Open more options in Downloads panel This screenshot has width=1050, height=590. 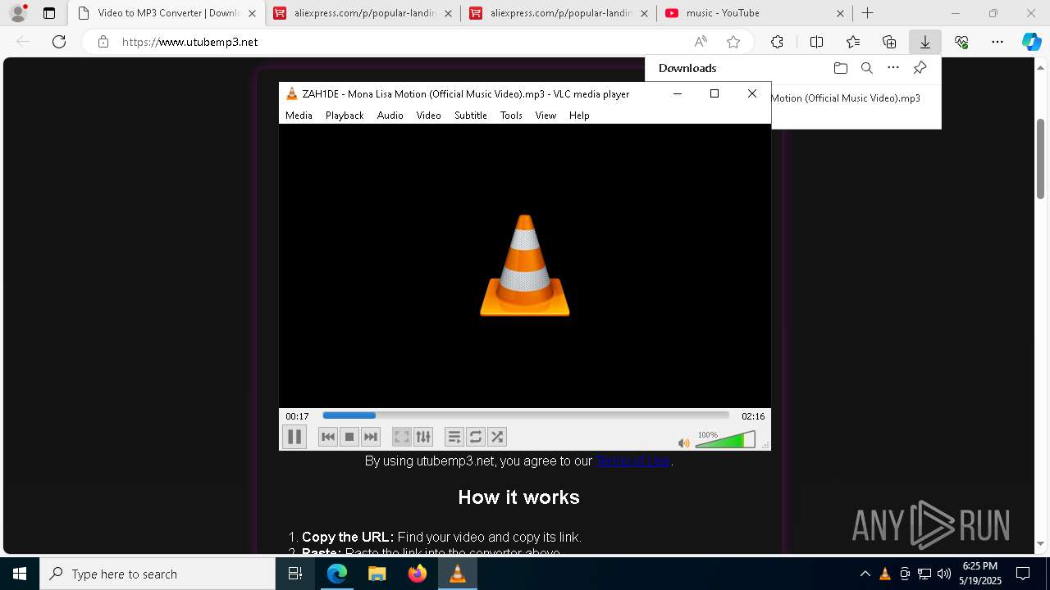click(893, 68)
